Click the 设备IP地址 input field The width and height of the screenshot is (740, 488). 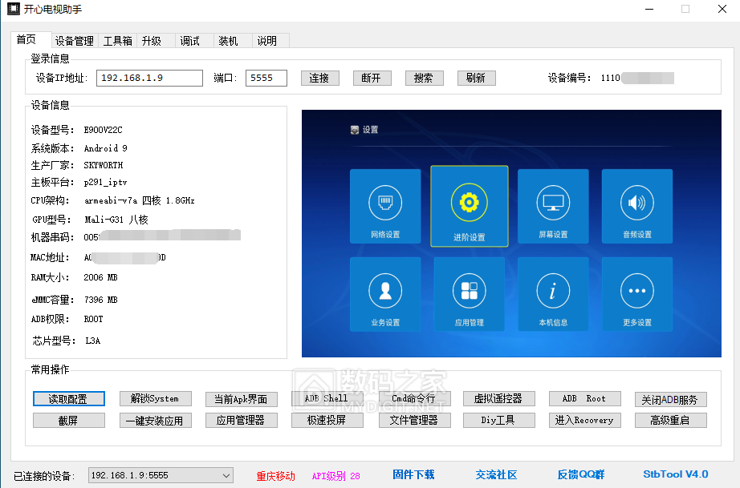coord(149,78)
